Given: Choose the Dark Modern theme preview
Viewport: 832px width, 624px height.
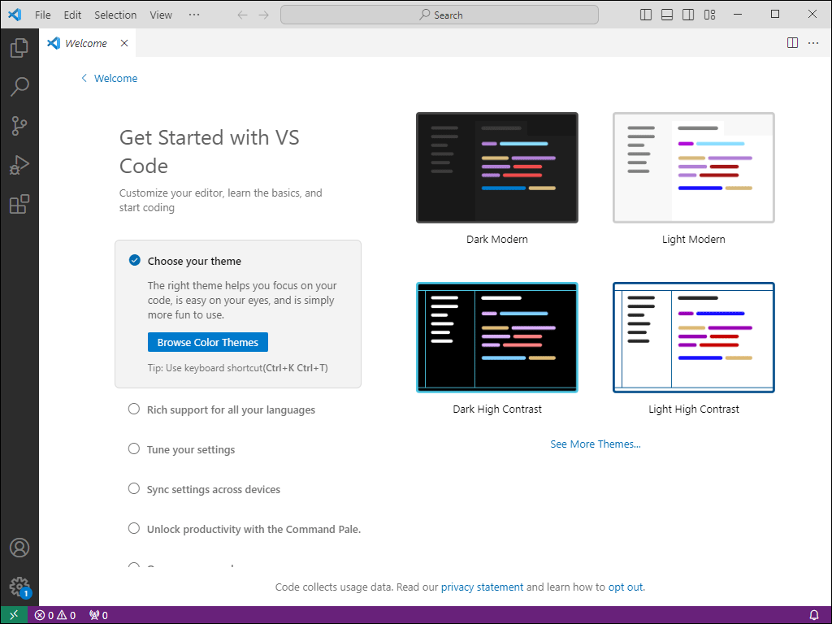Looking at the screenshot, I should [x=497, y=167].
